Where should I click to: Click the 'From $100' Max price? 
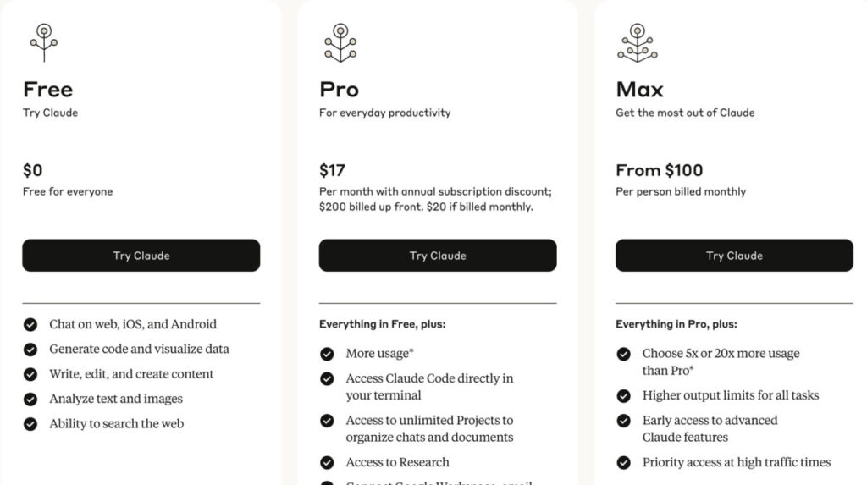pyautogui.click(x=659, y=170)
